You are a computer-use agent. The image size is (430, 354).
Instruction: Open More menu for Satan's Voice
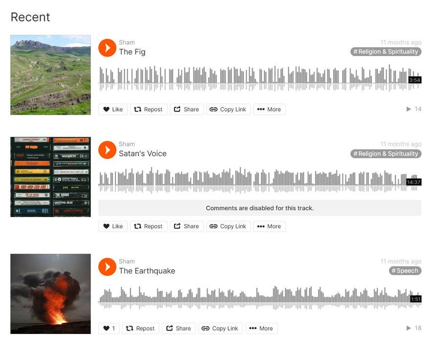point(269,226)
